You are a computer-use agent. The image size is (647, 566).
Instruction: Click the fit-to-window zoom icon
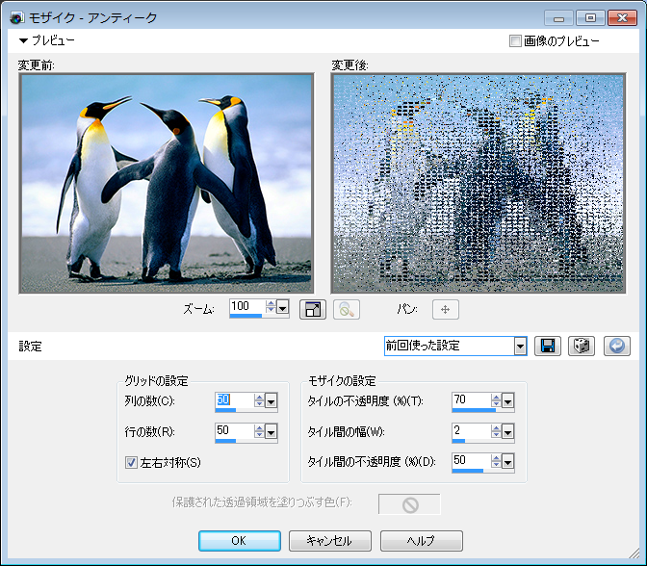(x=312, y=309)
